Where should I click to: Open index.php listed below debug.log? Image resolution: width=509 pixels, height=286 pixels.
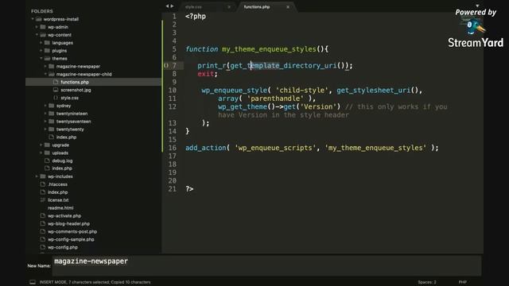(62, 168)
